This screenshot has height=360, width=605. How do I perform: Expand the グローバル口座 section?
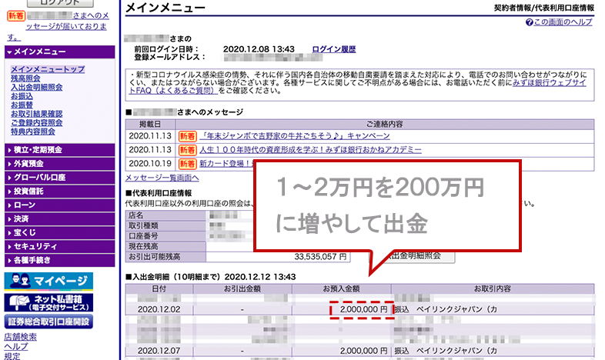coord(60,178)
